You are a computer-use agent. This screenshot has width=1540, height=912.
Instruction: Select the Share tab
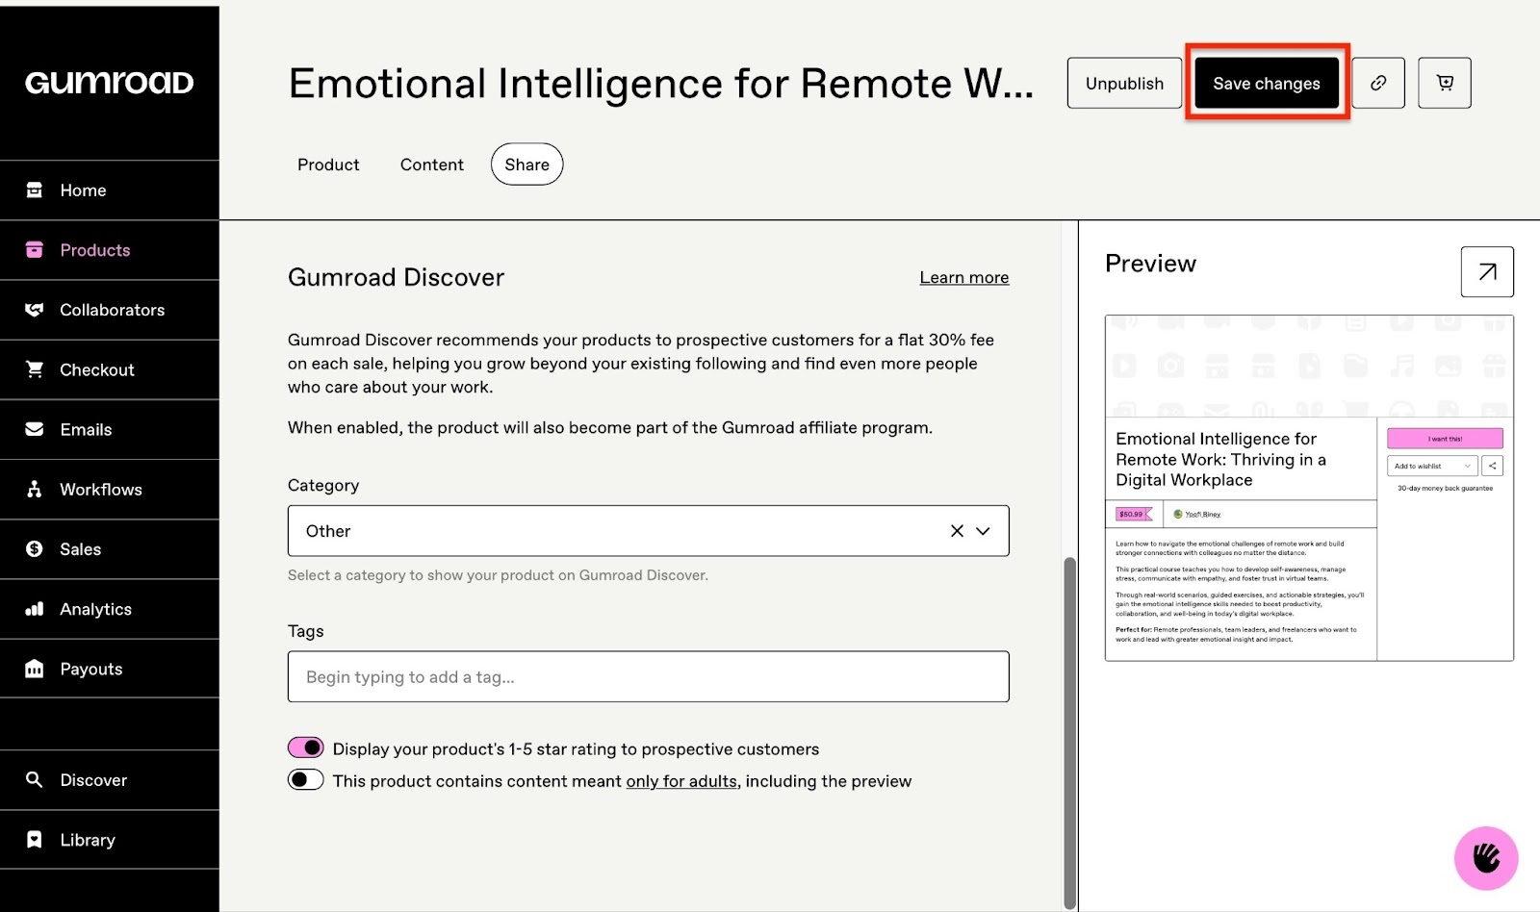pos(527,165)
